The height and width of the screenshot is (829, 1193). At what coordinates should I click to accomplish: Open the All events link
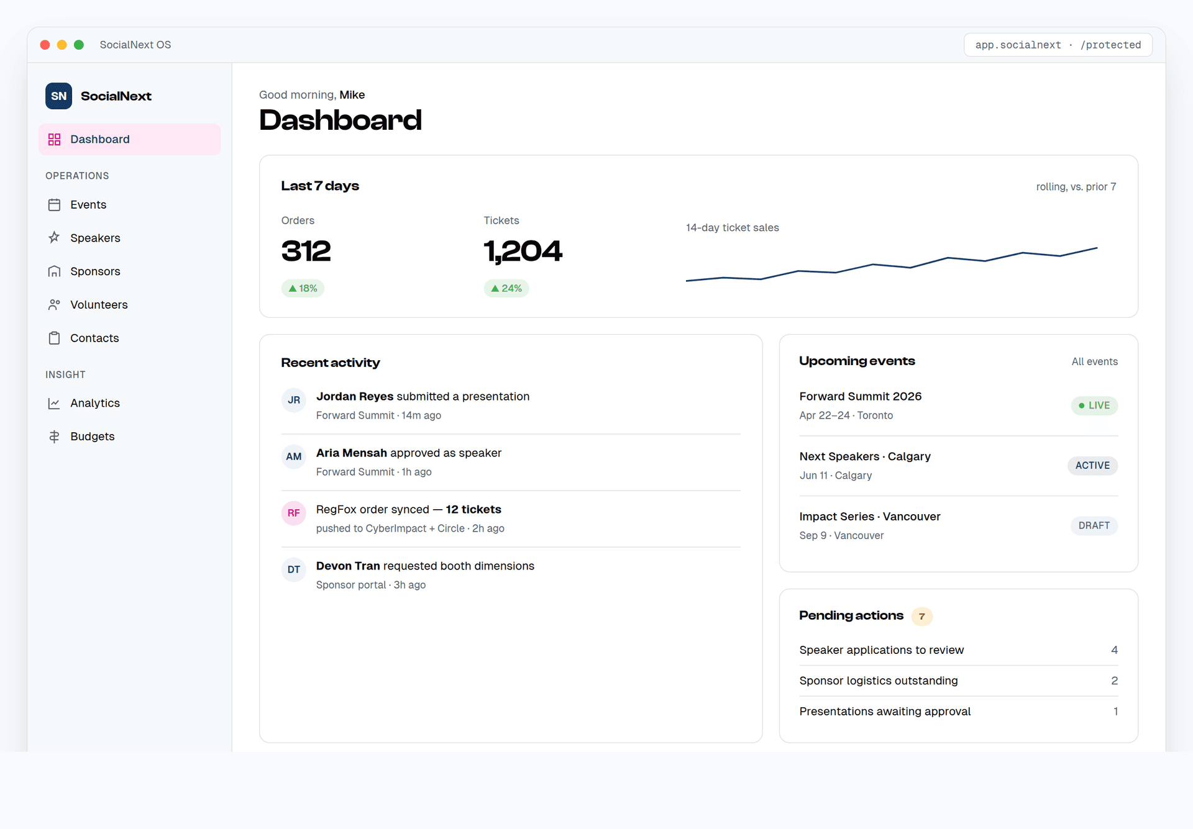click(1094, 361)
